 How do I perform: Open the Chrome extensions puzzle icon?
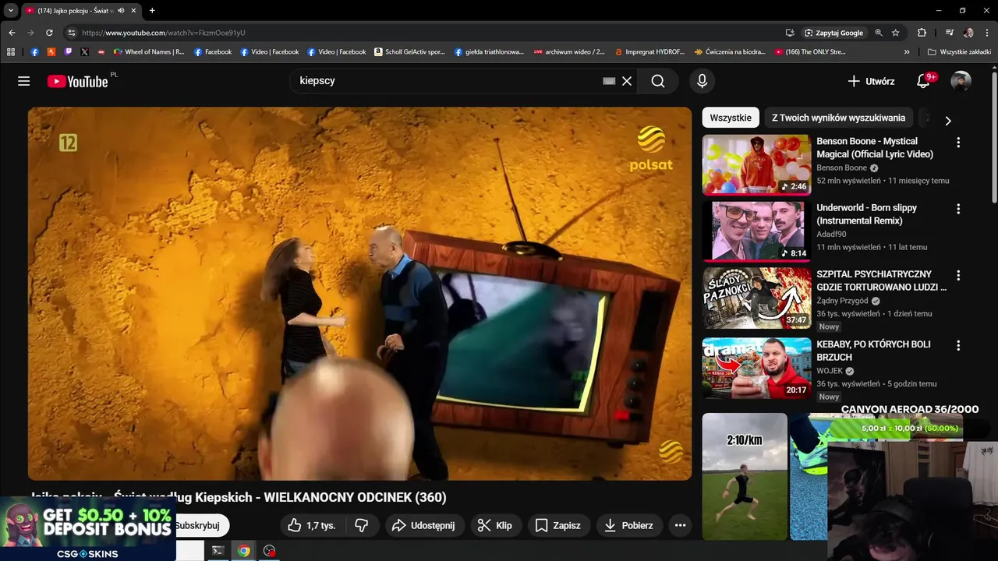[922, 33]
